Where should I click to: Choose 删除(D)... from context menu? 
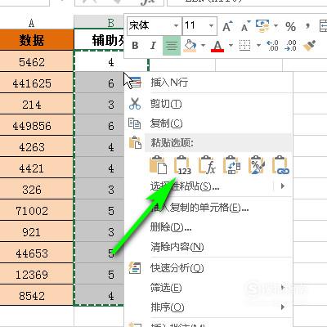[x=208, y=226]
